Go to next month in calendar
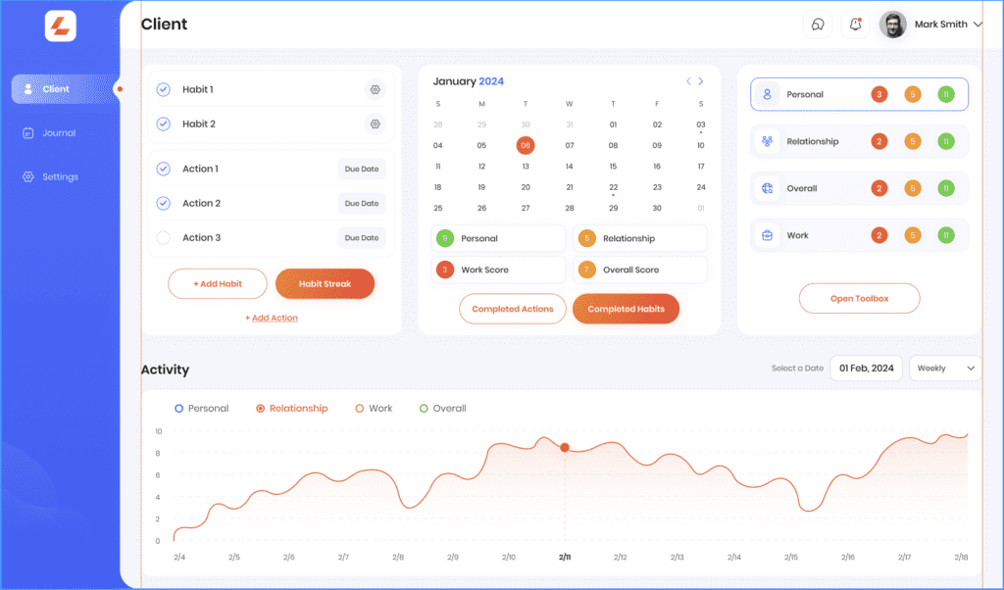1004x590 pixels. coord(701,81)
